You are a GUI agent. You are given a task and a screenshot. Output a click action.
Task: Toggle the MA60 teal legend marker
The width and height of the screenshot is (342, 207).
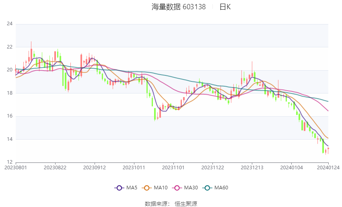[206, 188]
